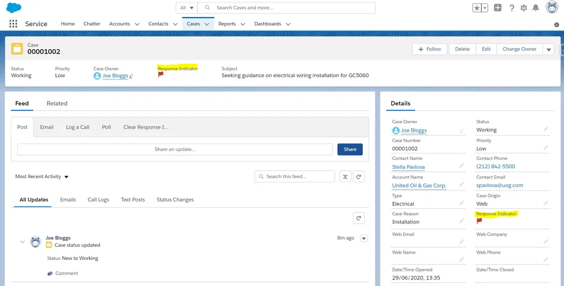Screen dimensions: 564x286
Task: Filter feed by Text Posts
Action: (x=133, y=200)
